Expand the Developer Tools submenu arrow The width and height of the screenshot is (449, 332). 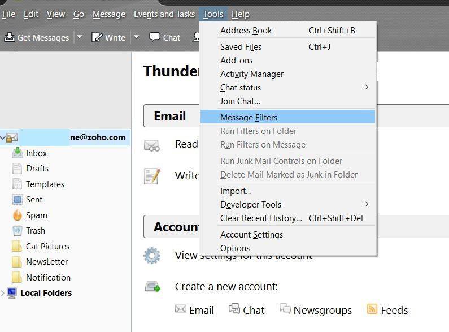pyautogui.click(x=367, y=204)
